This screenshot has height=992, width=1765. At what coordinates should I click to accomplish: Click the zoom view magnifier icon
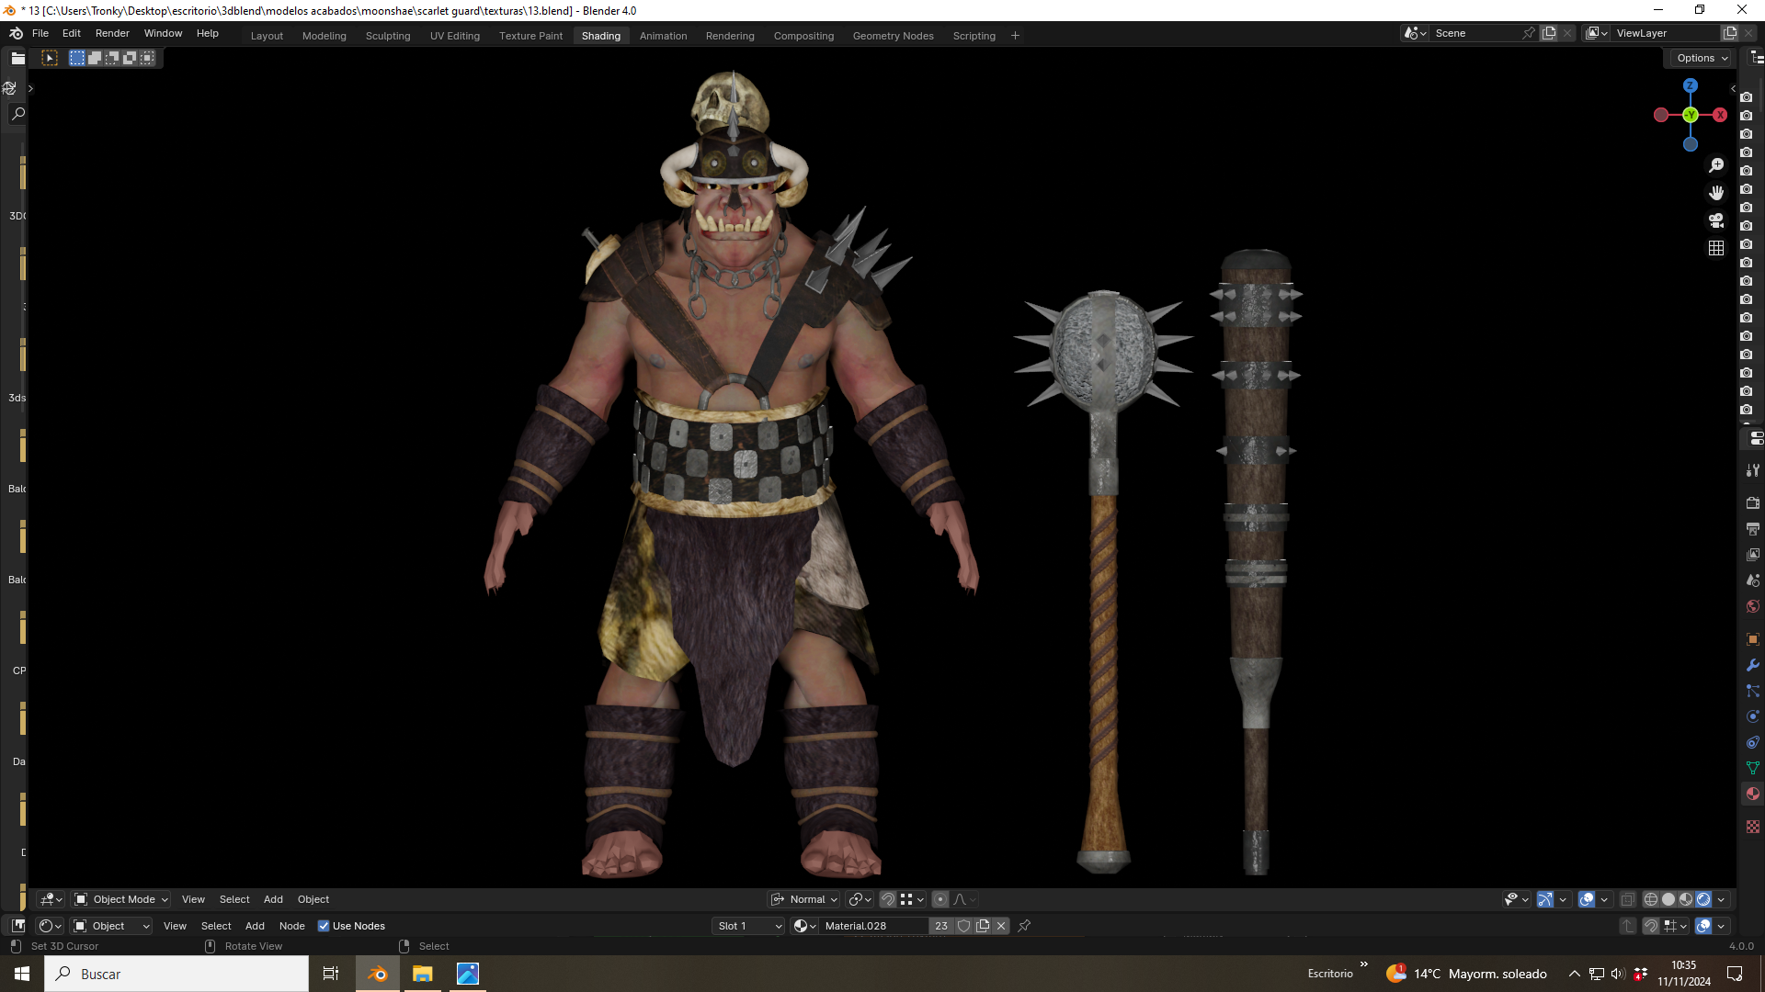(x=1715, y=166)
